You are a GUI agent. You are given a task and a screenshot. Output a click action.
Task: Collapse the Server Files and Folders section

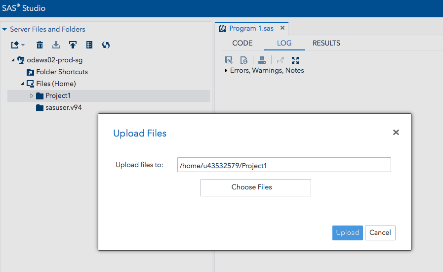pyautogui.click(x=5, y=29)
